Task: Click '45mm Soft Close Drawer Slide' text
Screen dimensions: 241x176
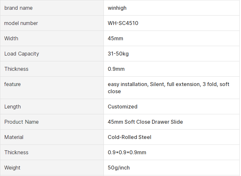Action: click(145, 122)
